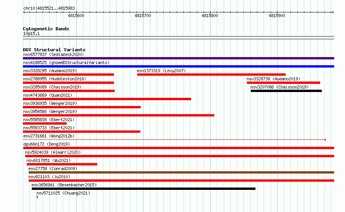Image resolution: width=345 pixels, height=212 pixels.
Task: Open the nsv3207086 (Chaisson2019) label
Action: (279, 87)
